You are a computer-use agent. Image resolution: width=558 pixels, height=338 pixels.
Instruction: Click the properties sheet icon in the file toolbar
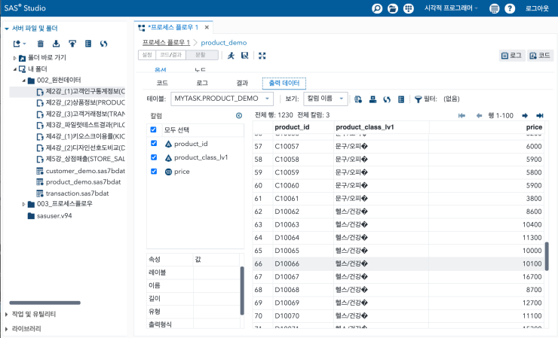point(88,44)
